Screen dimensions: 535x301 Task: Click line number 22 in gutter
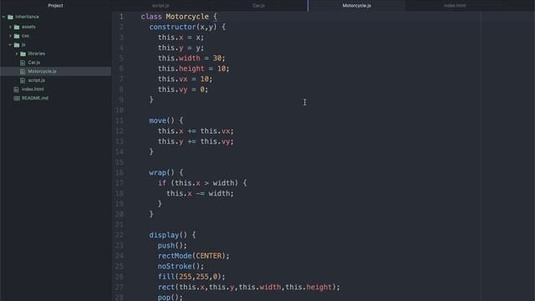(x=119, y=235)
